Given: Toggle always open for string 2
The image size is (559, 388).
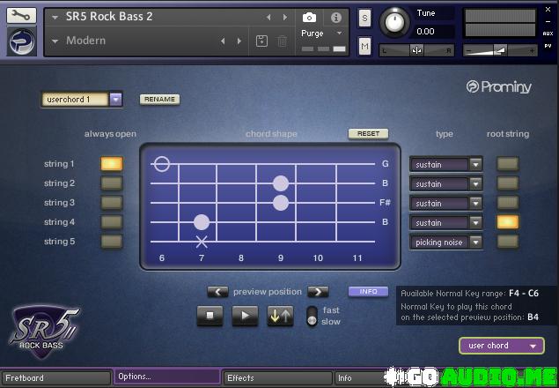Looking at the screenshot, I should click(112, 183).
